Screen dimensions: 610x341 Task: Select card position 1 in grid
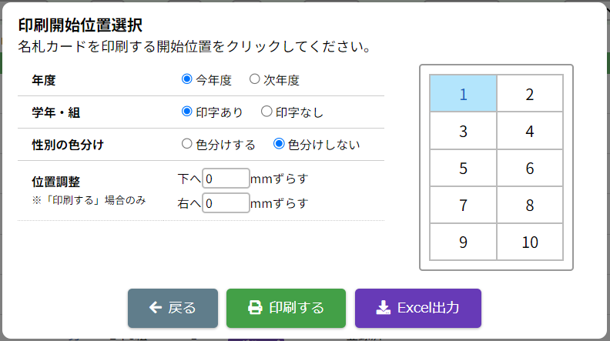click(463, 94)
